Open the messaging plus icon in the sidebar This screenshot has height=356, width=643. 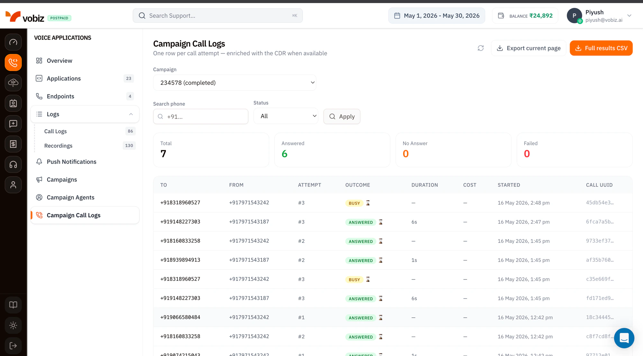[x=13, y=124]
